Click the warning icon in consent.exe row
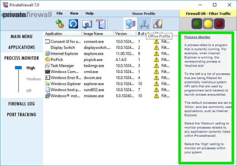Image resolution: width=237 pixels, height=166 pixels. click(156, 42)
